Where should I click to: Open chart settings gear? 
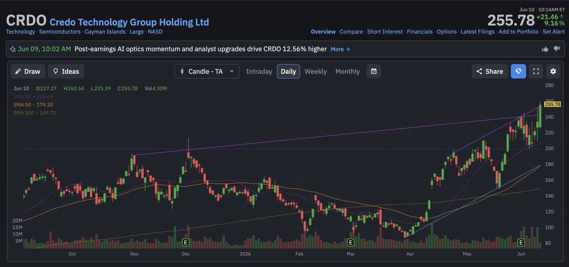[x=553, y=71]
